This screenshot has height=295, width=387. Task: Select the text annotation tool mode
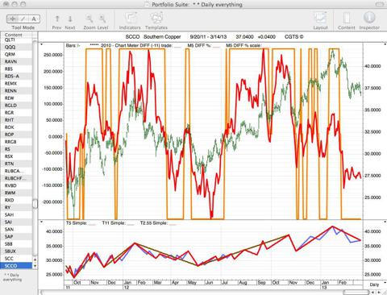(x=34, y=19)
